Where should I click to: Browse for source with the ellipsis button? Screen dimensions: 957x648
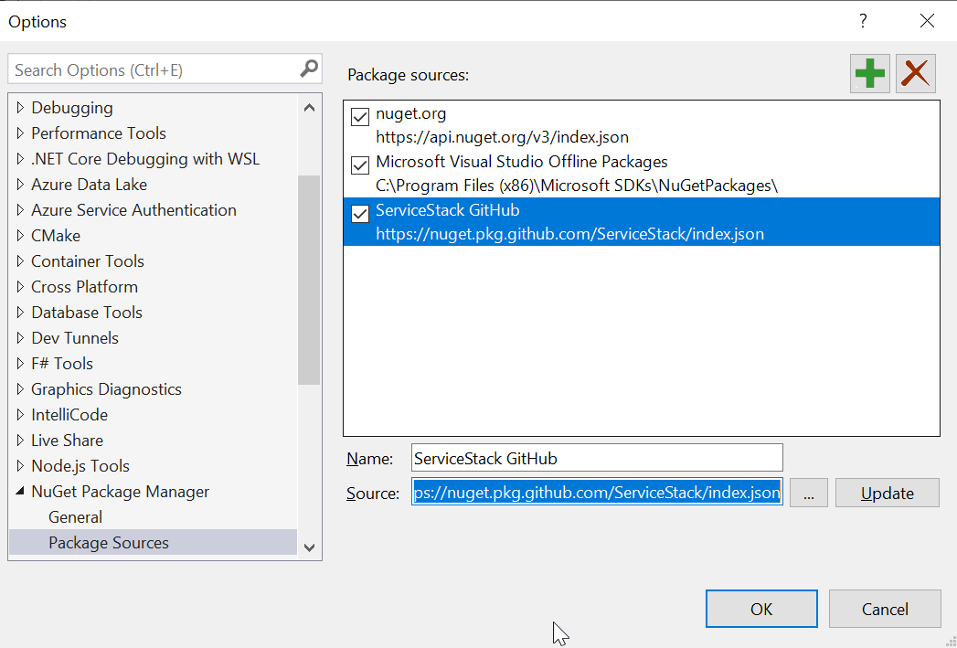(x=809, y=493)
